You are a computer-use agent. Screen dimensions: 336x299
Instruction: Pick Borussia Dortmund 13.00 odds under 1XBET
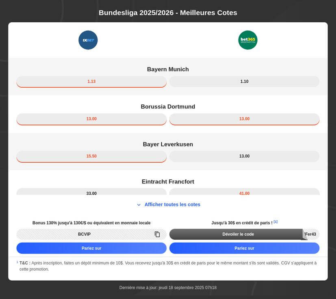click(x=91, y=119)
